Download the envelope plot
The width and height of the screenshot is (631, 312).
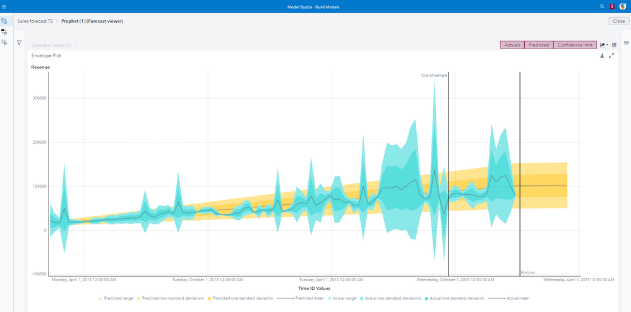[x=602, y=55]
